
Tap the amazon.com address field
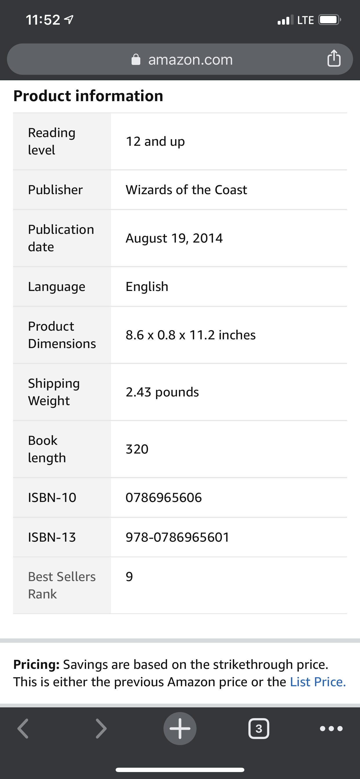click(180, 59)
